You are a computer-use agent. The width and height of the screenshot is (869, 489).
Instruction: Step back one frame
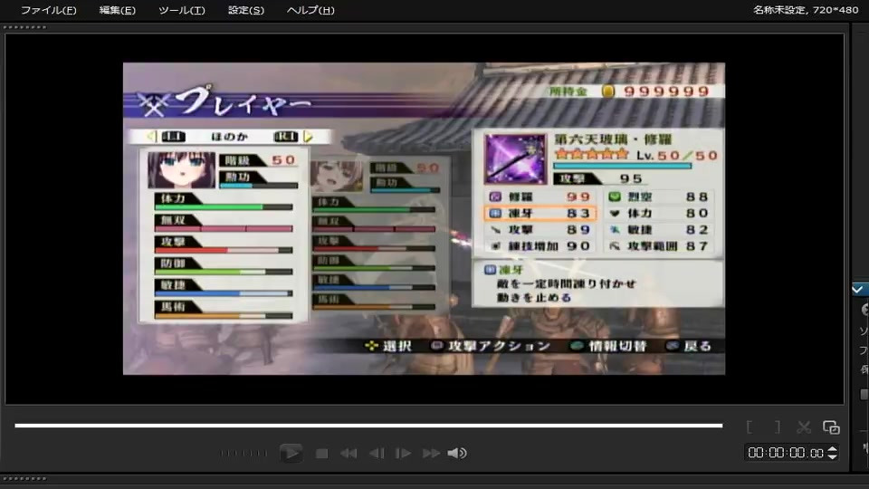pyautogui.click(x=377, y=454)
